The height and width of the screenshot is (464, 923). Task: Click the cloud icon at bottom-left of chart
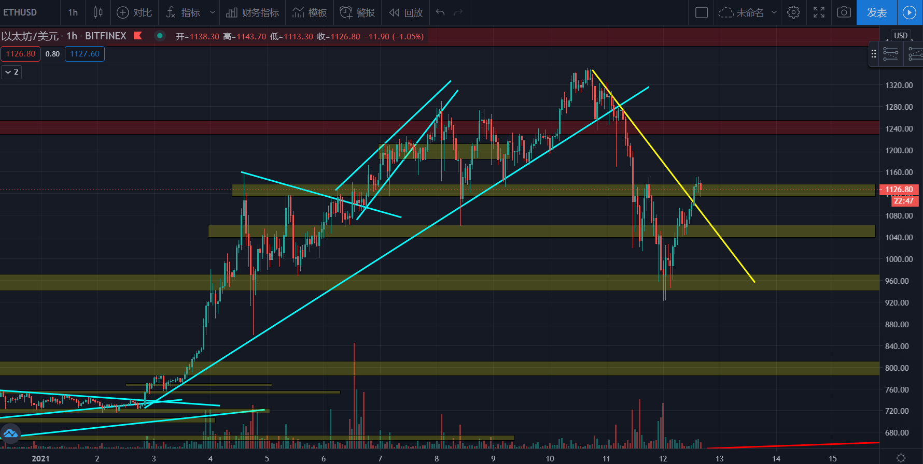tap(10, 433)
